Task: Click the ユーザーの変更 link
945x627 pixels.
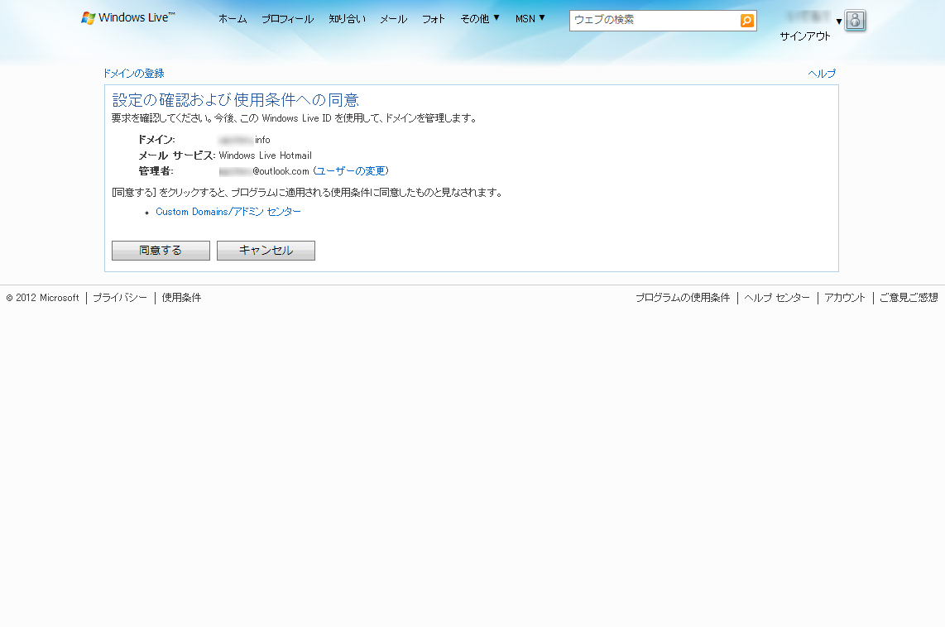Action: coord(351,171)
